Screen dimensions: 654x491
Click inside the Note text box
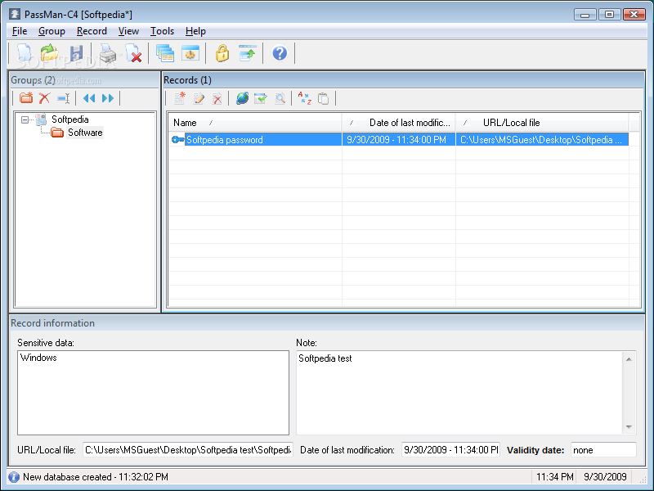tap(459, 393)
